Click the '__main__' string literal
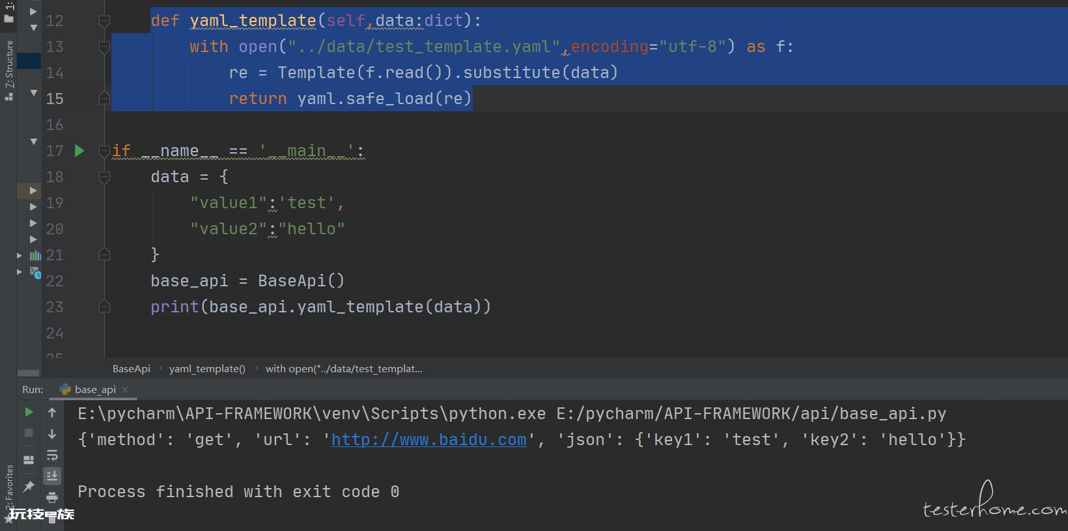This screenshot has height=531, width=1068. tap(306, 151)
